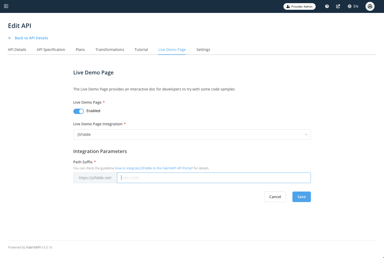Go to the Transformations tab

click(110, 50)
